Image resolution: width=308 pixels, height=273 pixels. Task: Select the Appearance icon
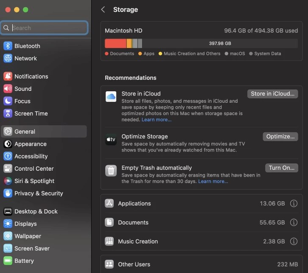[8, 144]
